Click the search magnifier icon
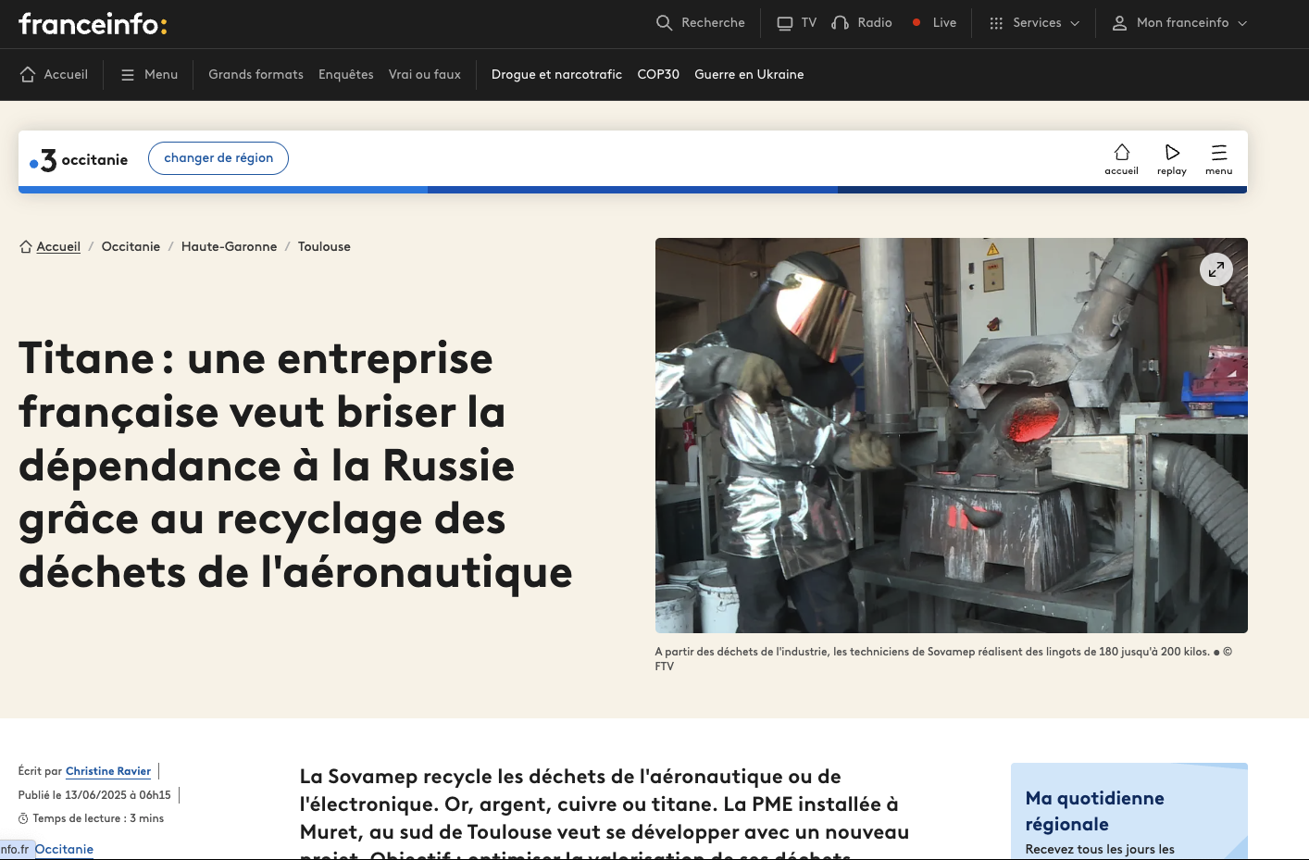The height and width of the screenshot is (860, 1309). 664,22
